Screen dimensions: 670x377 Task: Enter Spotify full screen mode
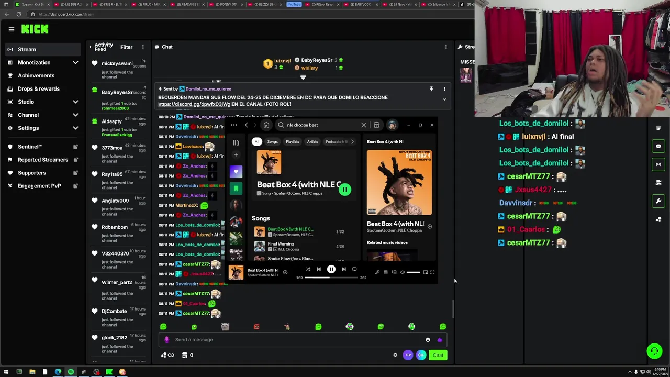(432, 272)
